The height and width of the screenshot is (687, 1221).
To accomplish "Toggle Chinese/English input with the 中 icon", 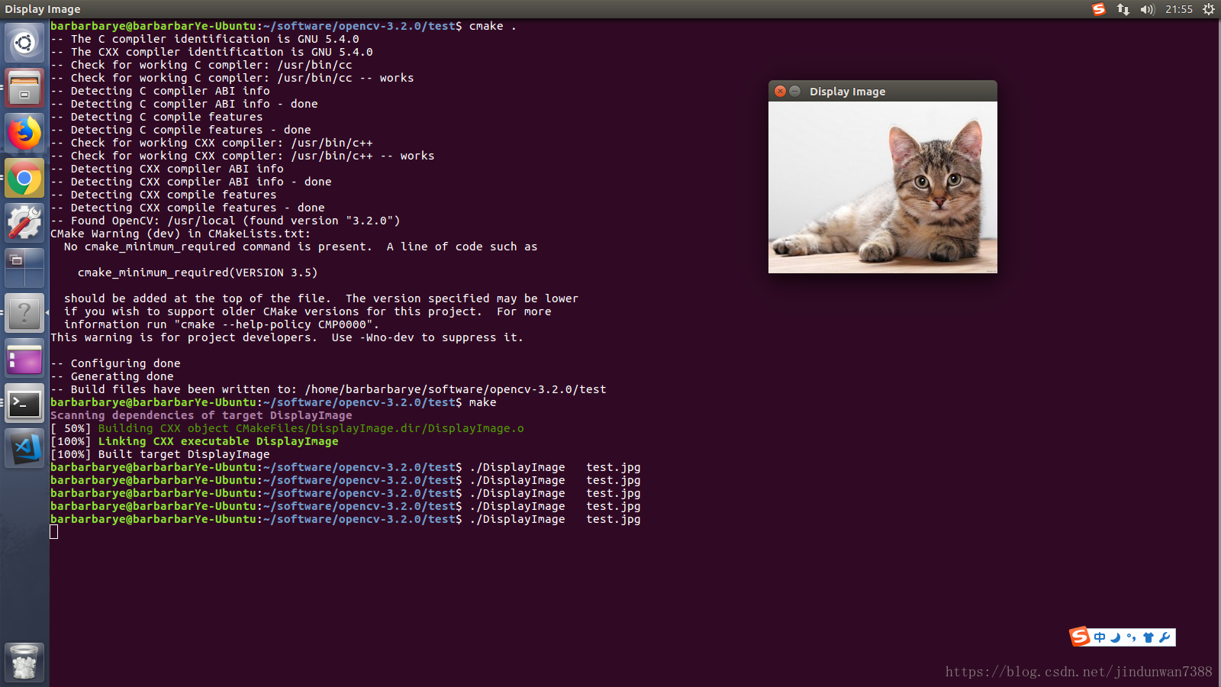I will click(x=1100, y=637).
